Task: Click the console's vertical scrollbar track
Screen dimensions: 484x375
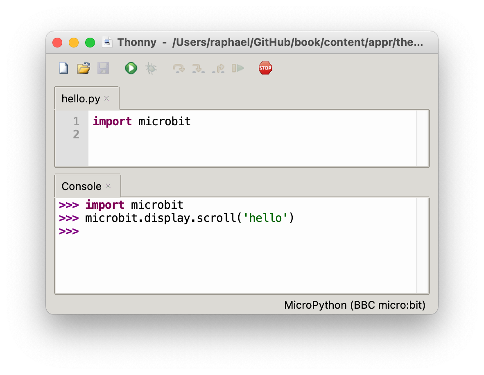Action: pos(422,246)
